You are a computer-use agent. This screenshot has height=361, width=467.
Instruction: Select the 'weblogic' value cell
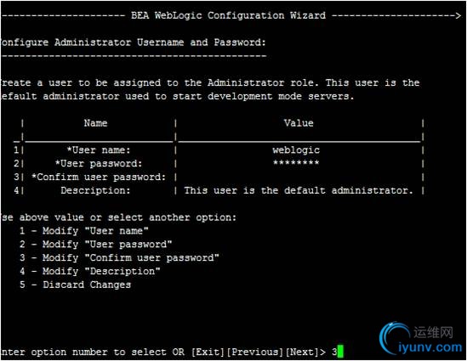[296, 150]
